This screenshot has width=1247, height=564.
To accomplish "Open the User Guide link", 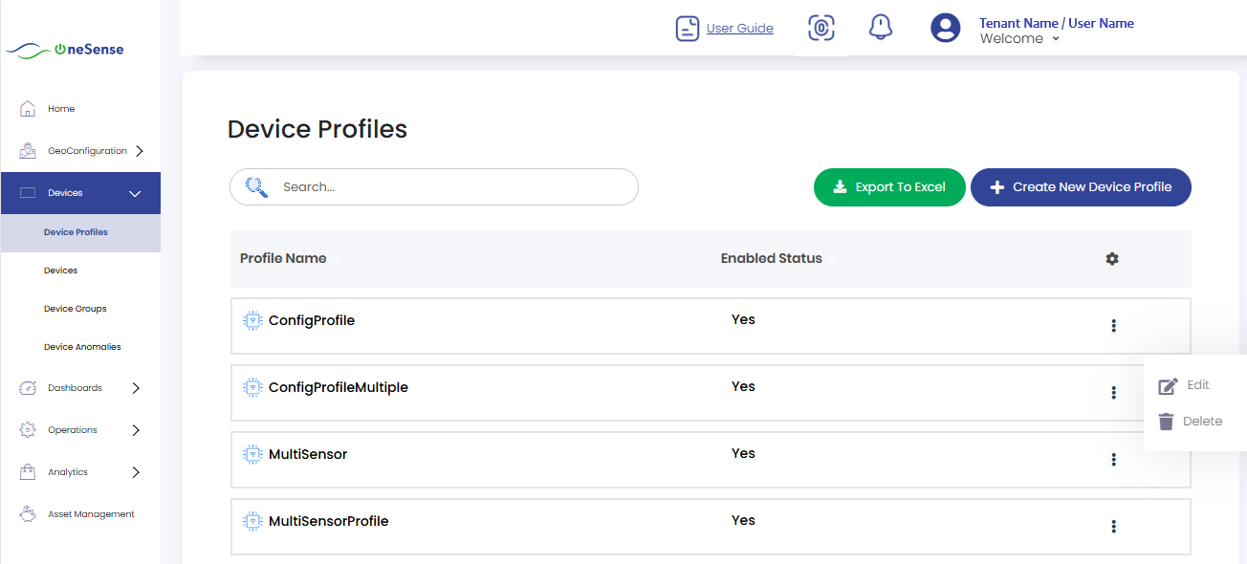I will (x=739, y=28).
